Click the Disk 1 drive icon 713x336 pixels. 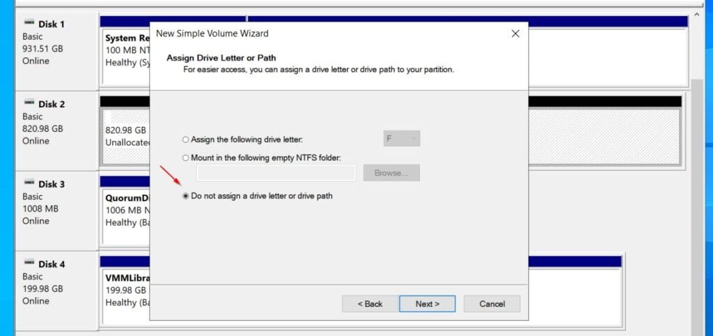tap(29, 22)
